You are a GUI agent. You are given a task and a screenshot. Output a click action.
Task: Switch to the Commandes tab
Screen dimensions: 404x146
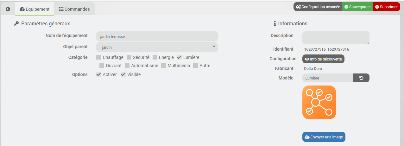[74, 9]
